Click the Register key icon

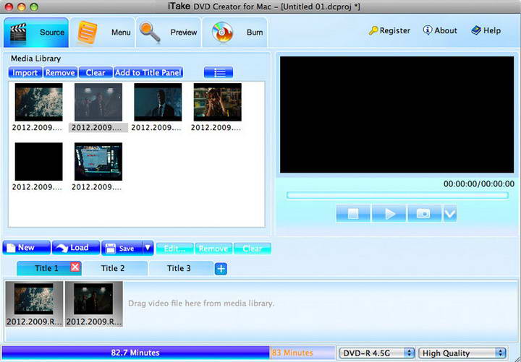point(373,30)
